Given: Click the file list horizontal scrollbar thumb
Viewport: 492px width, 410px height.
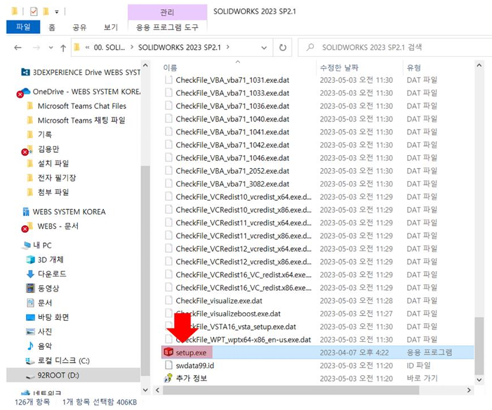Looking at the screenshot, I should pyautogui.click(x=291, y=390).
